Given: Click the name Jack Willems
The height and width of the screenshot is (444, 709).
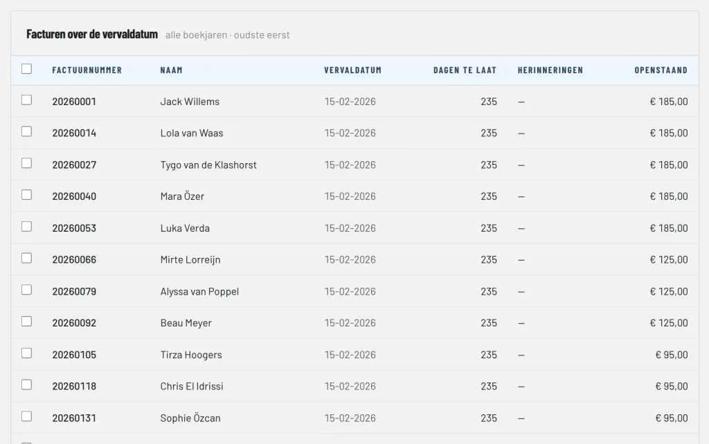Looking at the screenshot, I should point(190,102).
